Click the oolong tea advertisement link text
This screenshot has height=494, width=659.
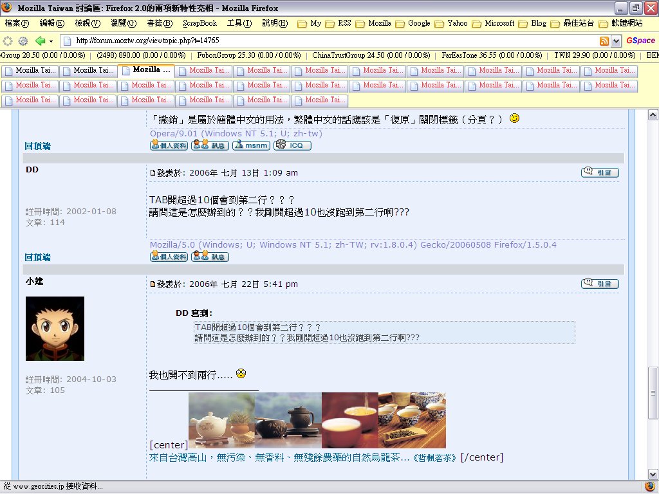303,457
